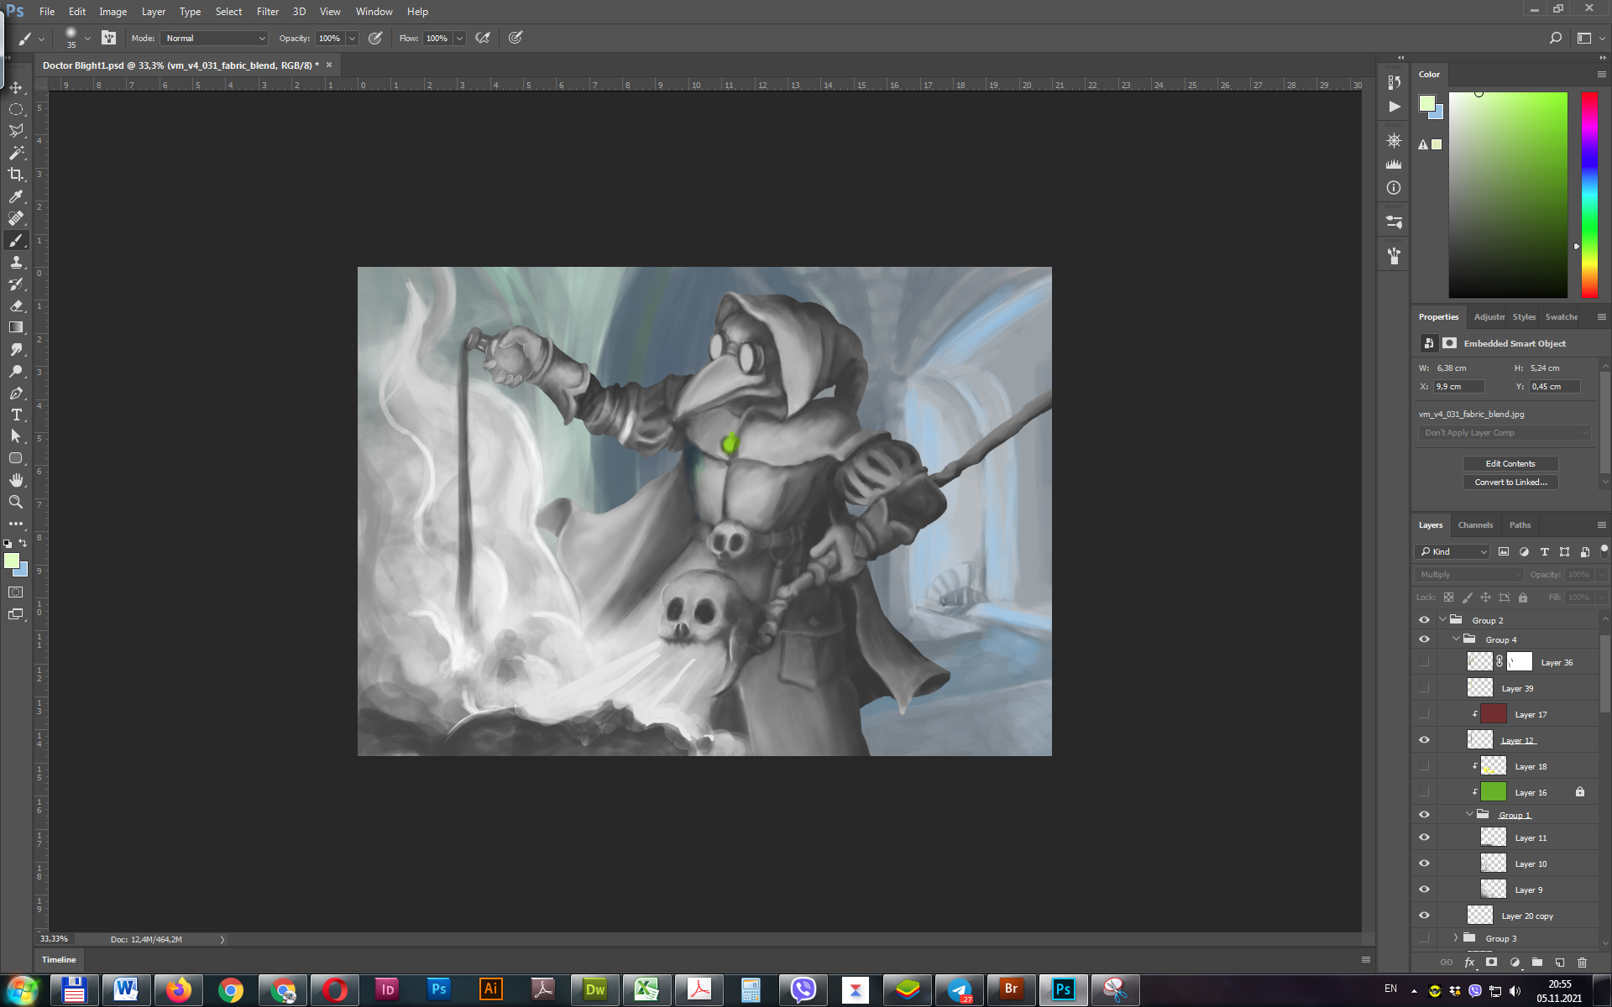Switch to the Paths tab
The width and height of the screenshot is (1612, 1007).
(1520, 525)
